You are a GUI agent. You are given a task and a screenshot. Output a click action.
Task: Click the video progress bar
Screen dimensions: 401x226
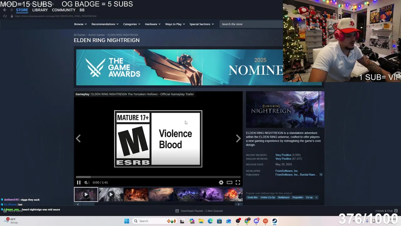158,177
